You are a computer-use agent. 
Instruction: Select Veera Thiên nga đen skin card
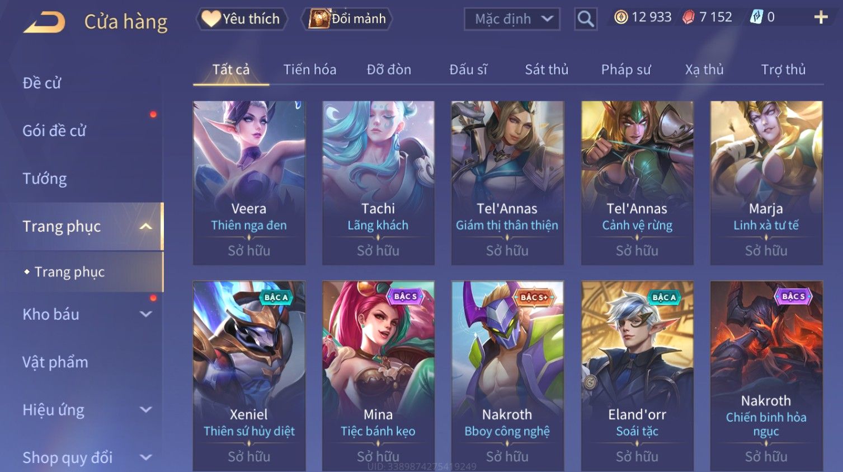(x=249, y=183)
